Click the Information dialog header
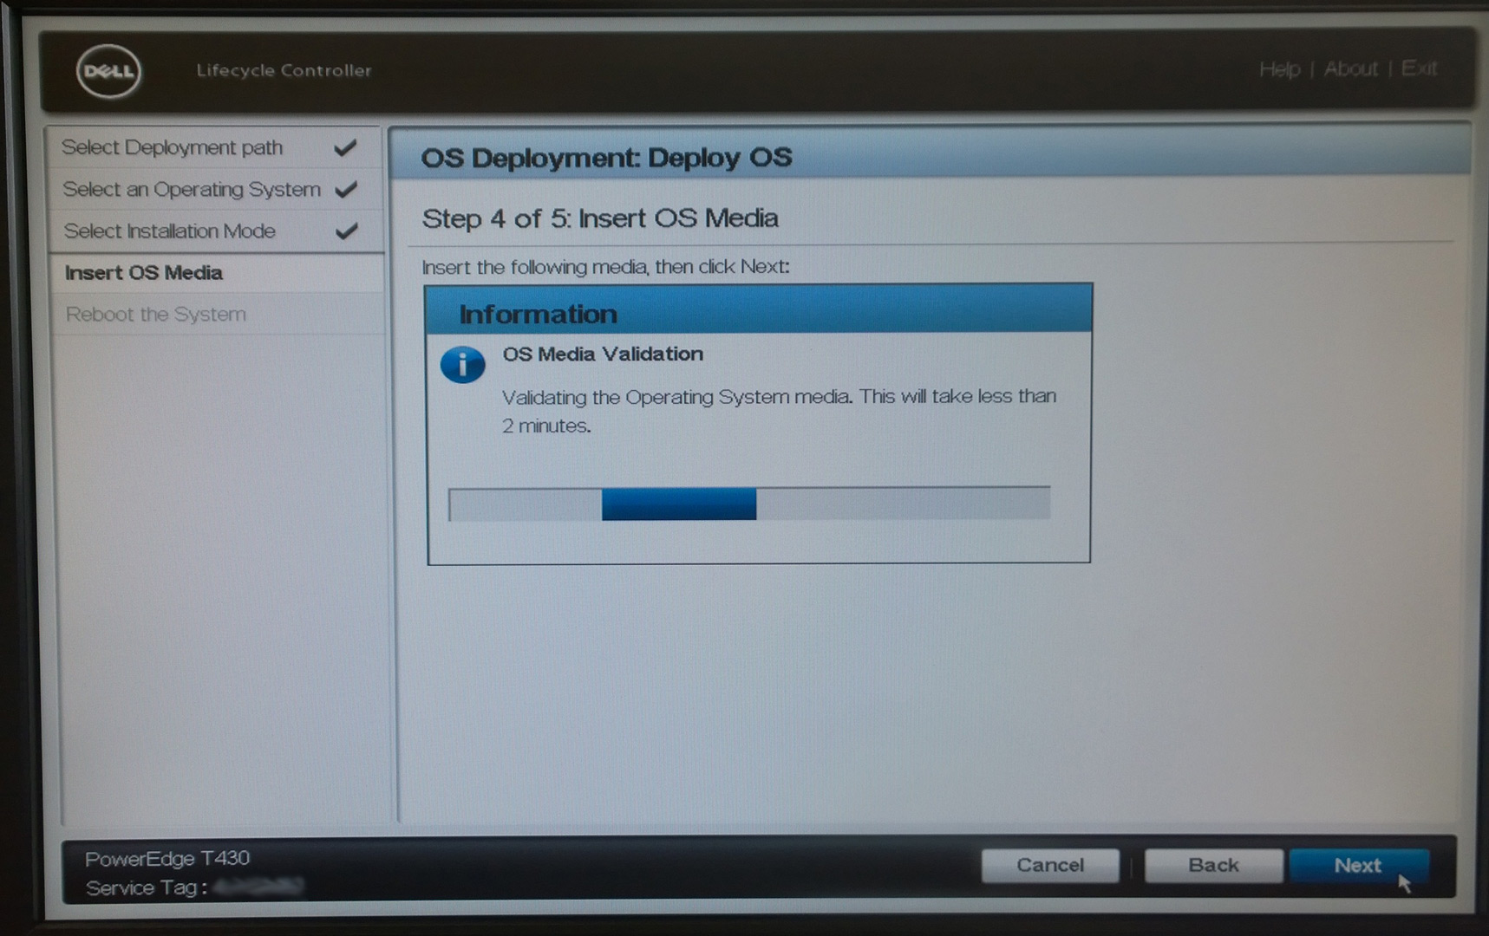The height and width of the screenshot is (936, 1489). [x=758, y=309]
